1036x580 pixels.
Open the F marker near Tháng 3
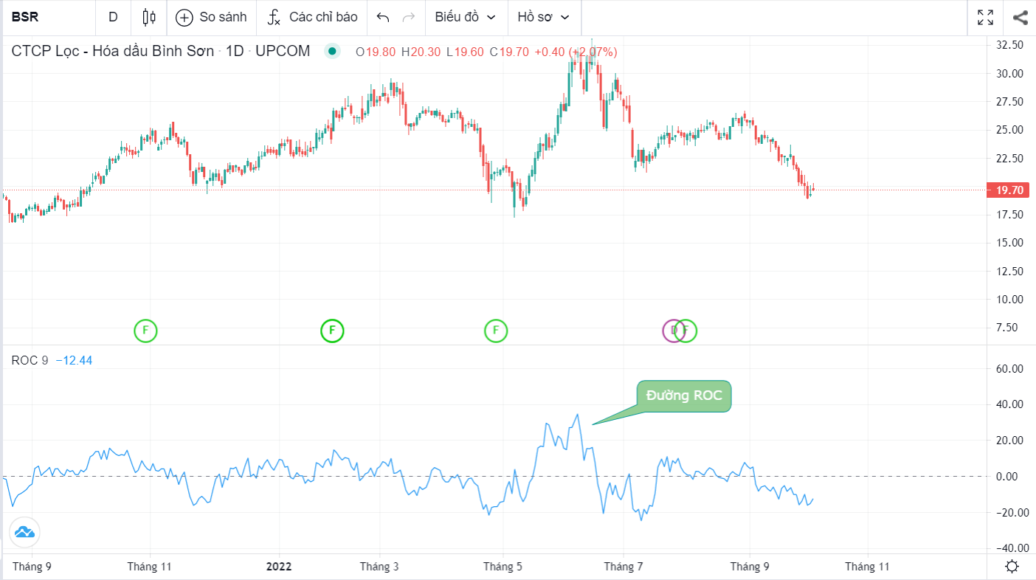point(332,331)
